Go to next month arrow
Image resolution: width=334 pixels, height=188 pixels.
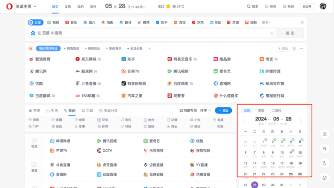(x=301, y=121)
